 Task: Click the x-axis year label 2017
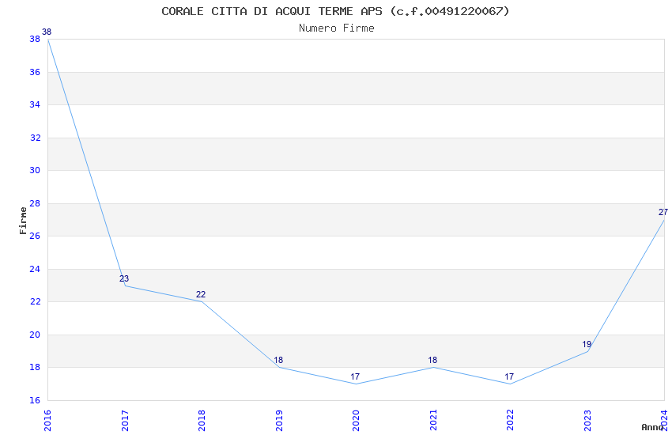pyautogui.click(x=125, y=421)
